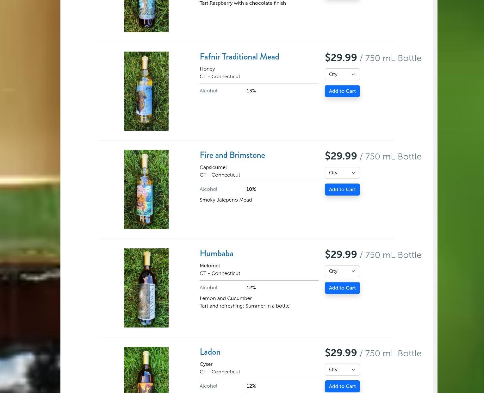The image size is (484, 393).
Task: Expand Qty dropdown for Fafnir Traditional Mead
Action: (342, 74)
